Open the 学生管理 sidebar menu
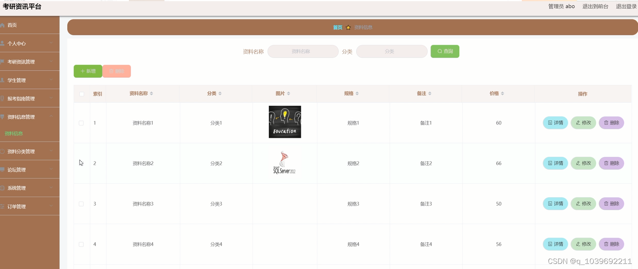 pos(30,80)
